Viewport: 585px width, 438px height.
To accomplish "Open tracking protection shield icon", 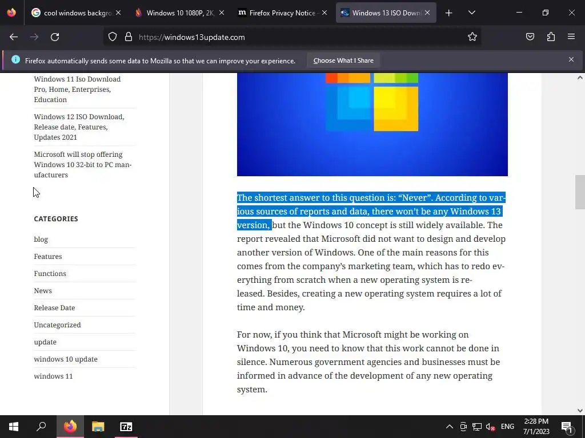I will [113, 37].
